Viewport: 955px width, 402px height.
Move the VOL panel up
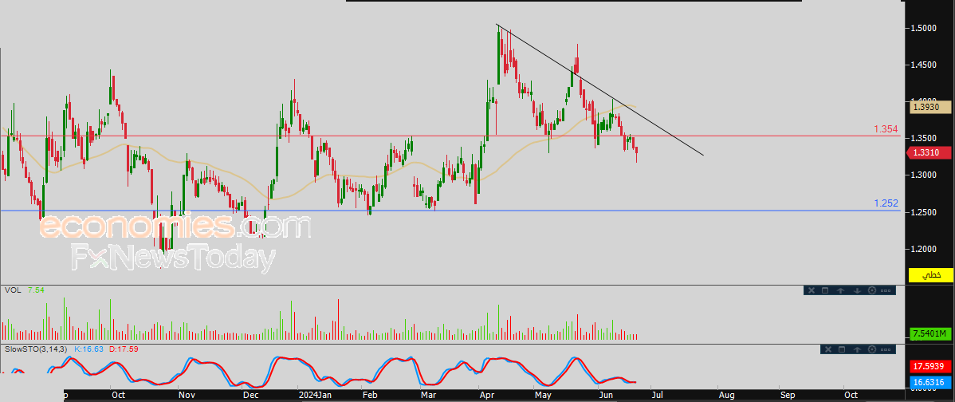[840, 290]
